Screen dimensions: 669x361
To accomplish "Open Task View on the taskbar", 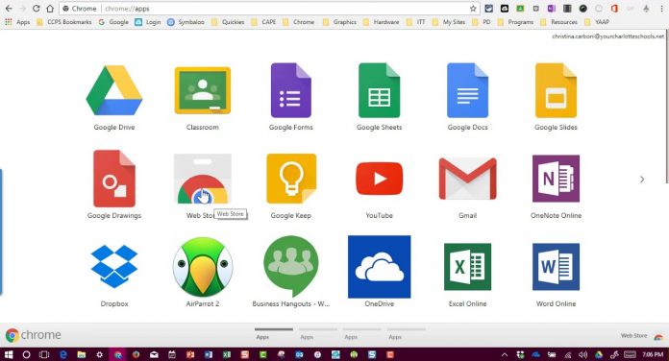I will tap(44, 354).
